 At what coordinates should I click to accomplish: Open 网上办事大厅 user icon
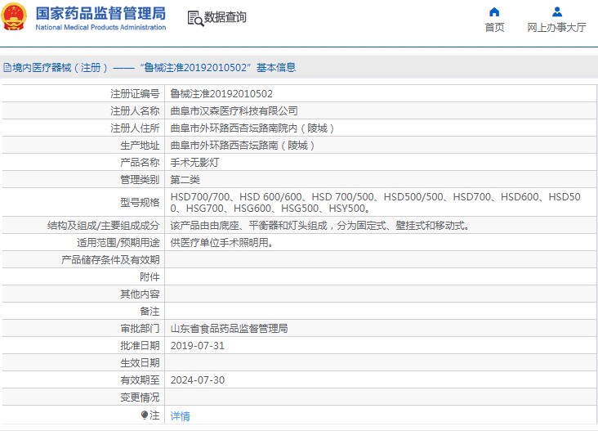click(x=557, y=11)
